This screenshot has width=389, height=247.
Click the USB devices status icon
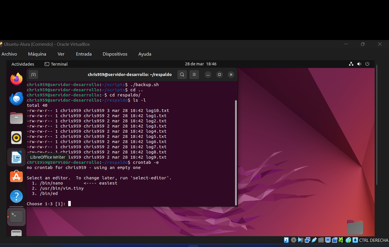[x=314, y=240]
